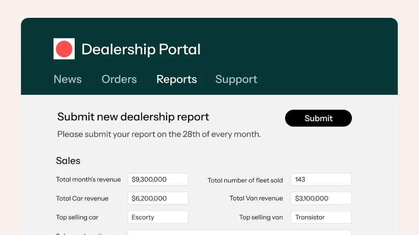
Task: Click the Total number of fleet sold label
Action: point(245,180)
